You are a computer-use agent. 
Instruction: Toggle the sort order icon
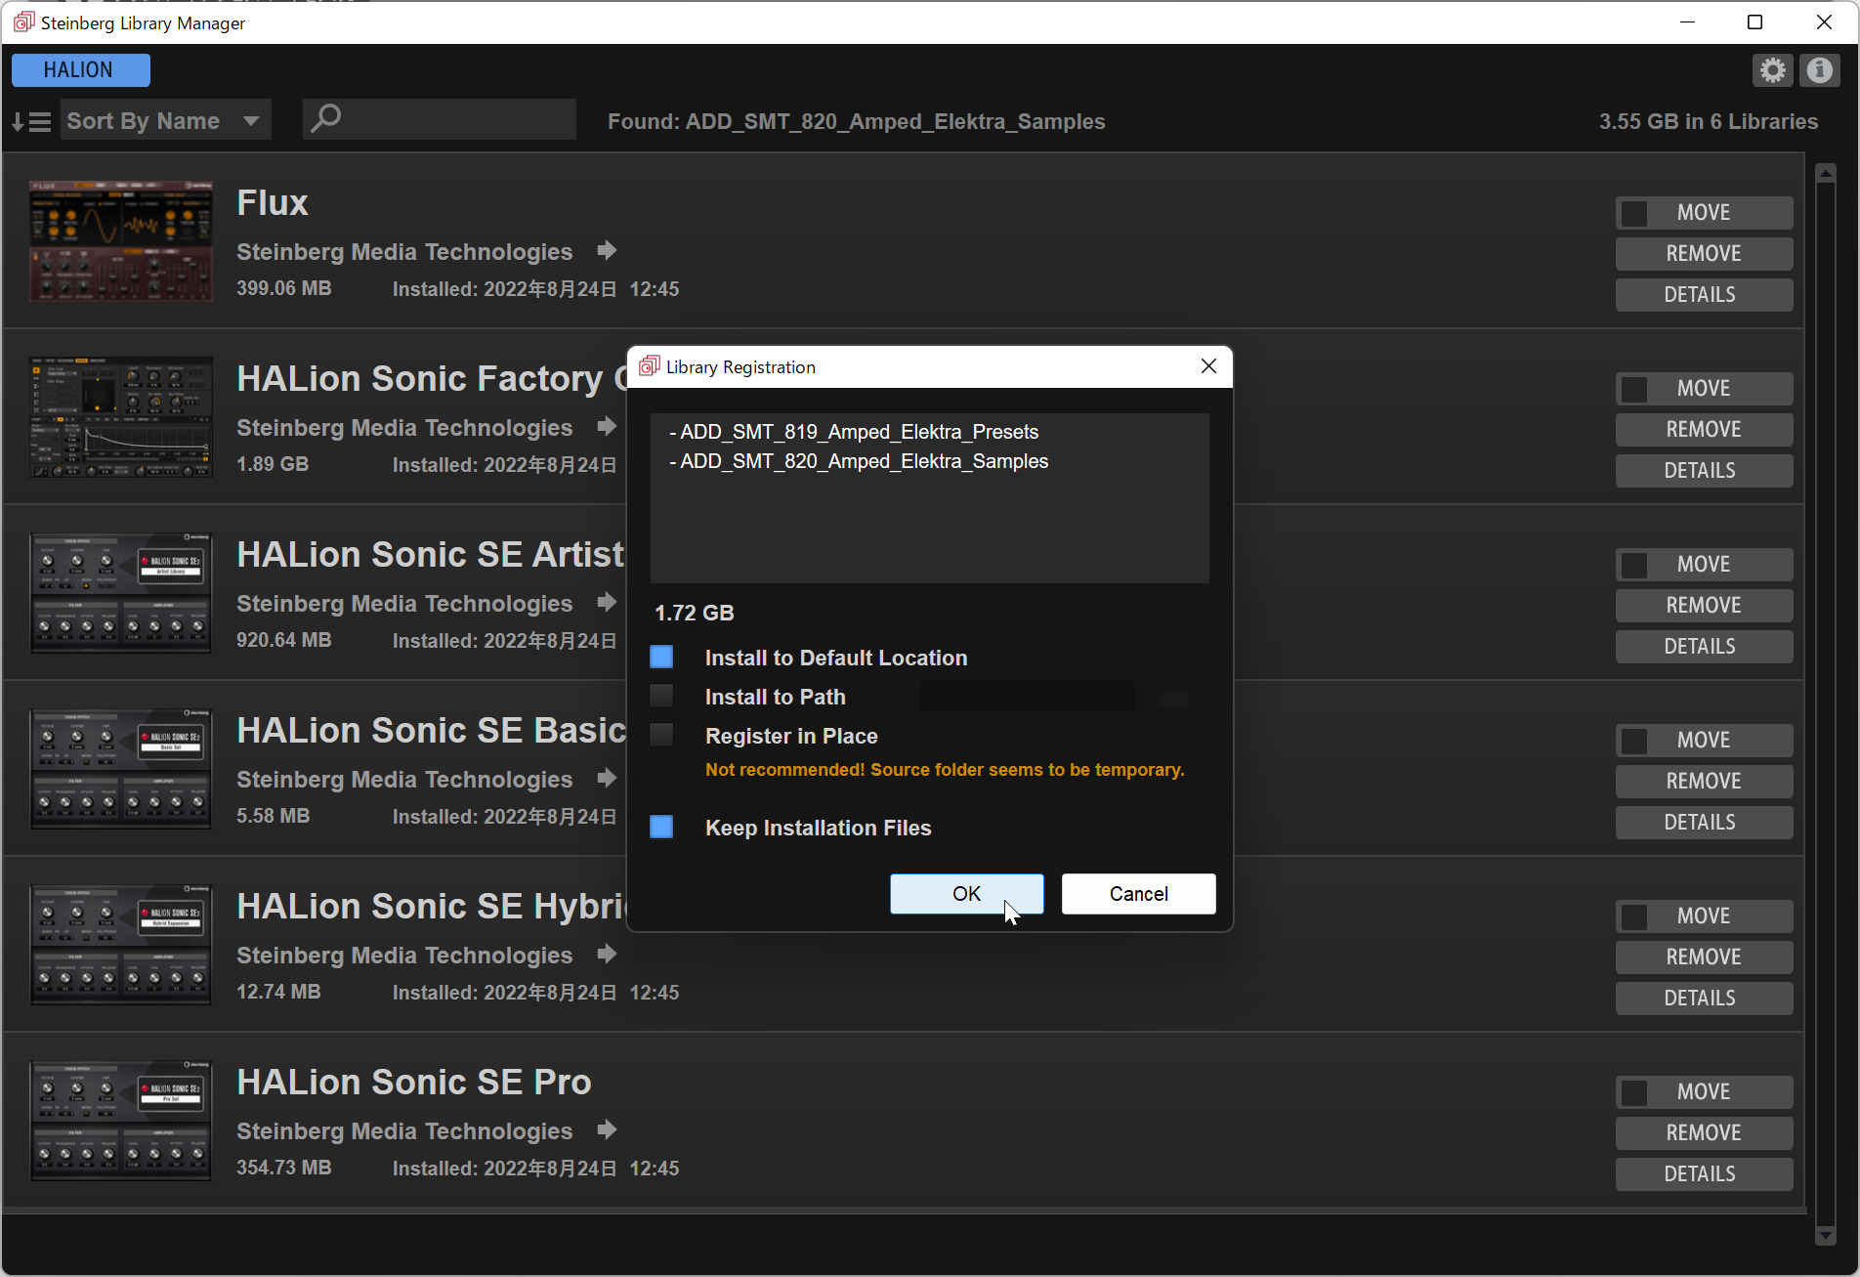(31, 122)
